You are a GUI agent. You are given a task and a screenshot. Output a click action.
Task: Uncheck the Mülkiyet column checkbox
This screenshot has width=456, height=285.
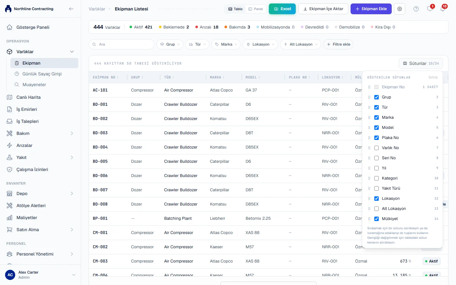377,219
